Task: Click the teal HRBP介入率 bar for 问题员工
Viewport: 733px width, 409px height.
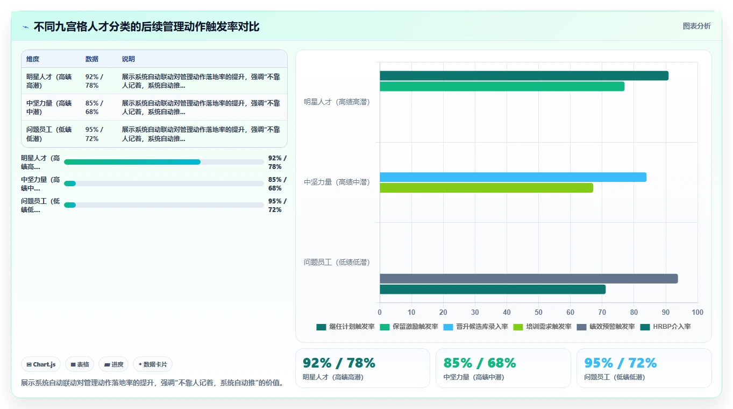Action: [493, 290]
